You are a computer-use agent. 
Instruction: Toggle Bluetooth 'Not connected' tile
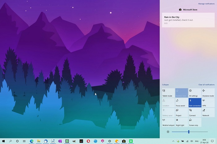tap(195, 103)
